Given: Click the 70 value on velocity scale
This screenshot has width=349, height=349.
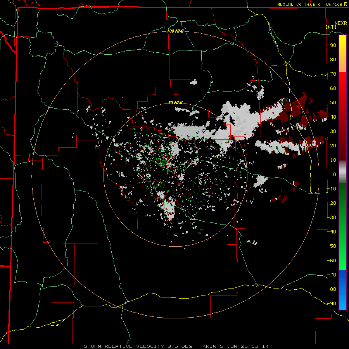Looking at the screenshot, I should coord(333,74).
